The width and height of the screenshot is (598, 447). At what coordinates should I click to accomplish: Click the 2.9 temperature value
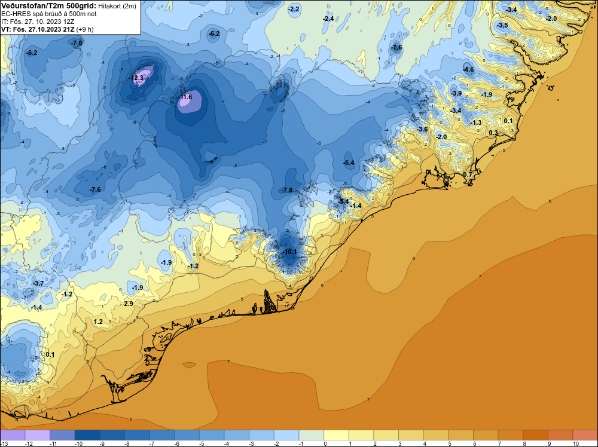coord(129,304)
